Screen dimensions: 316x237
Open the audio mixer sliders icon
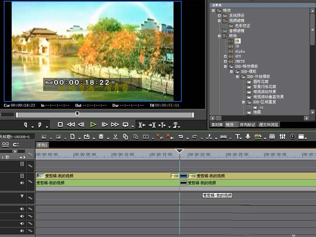pyautogui.click(x=282, y=137)
